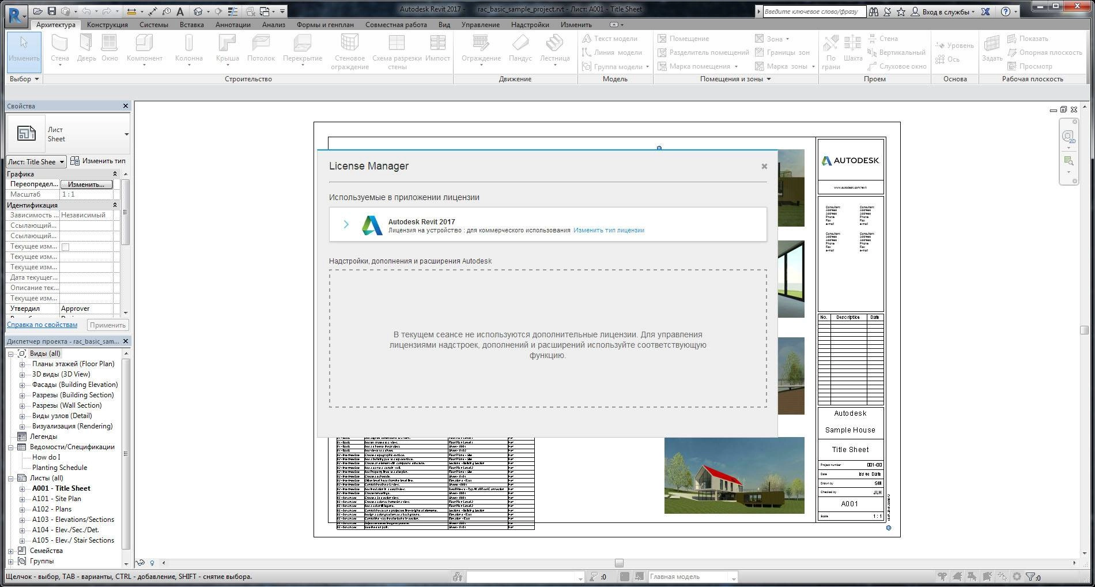
Task: Choose the Компонент tool
Action: 144,50
